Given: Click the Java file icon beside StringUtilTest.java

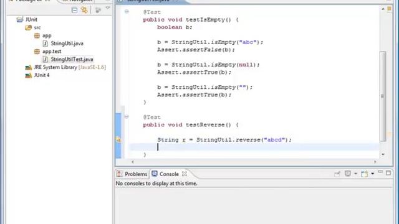Looking at the screenshot, I should click(46, 59).
